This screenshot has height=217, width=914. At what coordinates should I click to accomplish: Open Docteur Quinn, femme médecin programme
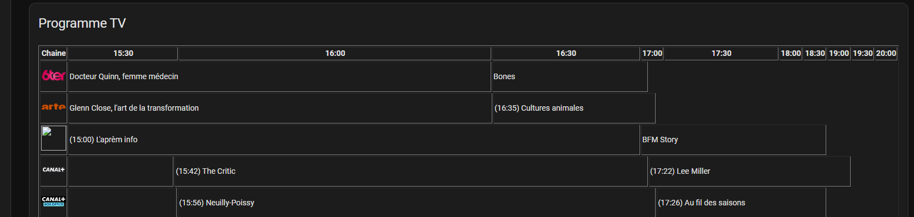(279, 76)
